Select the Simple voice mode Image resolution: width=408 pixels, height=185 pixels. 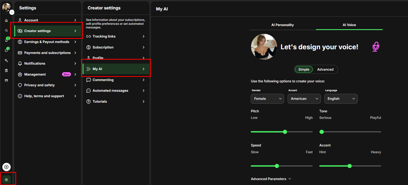pos(303,69)
